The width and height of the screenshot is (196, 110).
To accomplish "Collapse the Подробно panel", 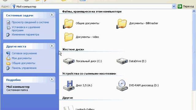I will 52,79.
